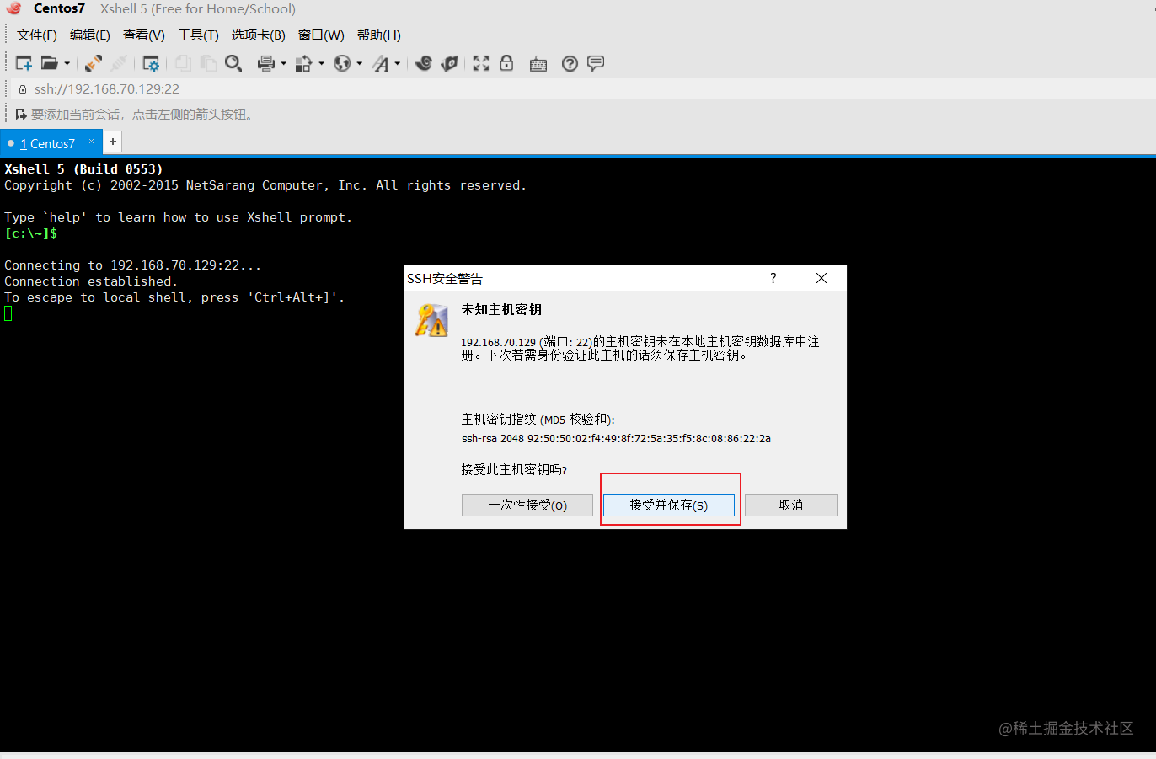Expand the Print dropdown arrow
This screenshot has width=1156, height=759.
(283, 63)
